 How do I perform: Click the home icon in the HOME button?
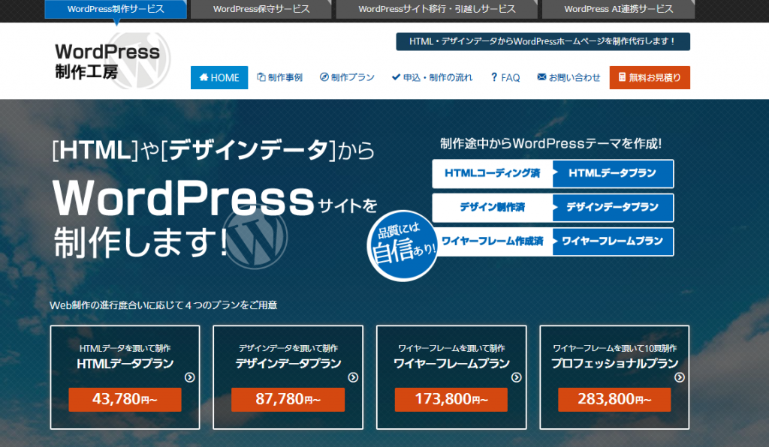pyautogui.click(x=204, y=77)
